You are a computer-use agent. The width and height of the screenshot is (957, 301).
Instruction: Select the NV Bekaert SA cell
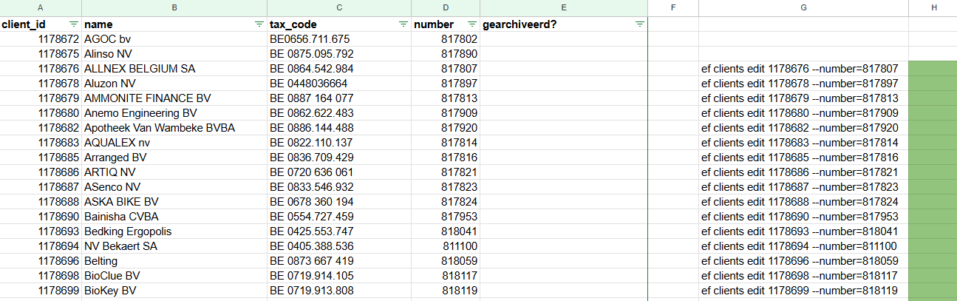click(x=174, y=246)
